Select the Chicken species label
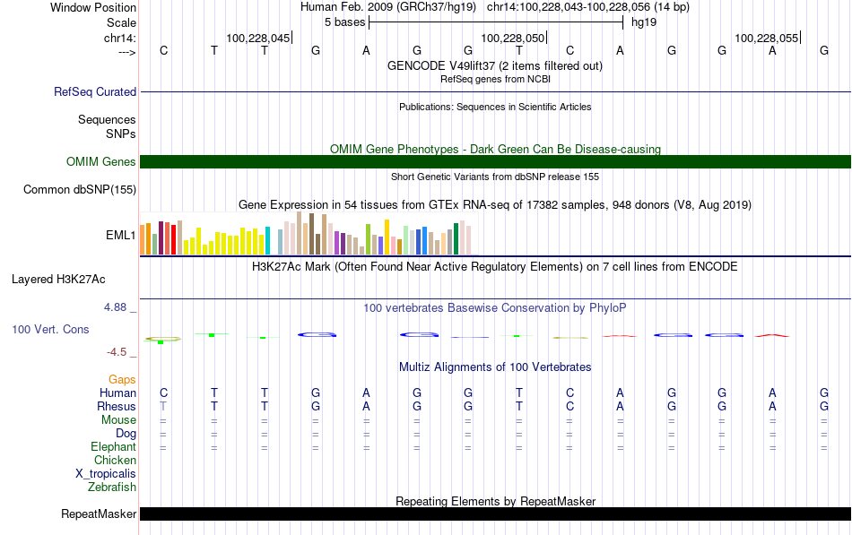The image size is (852, 535). point(115,460)
